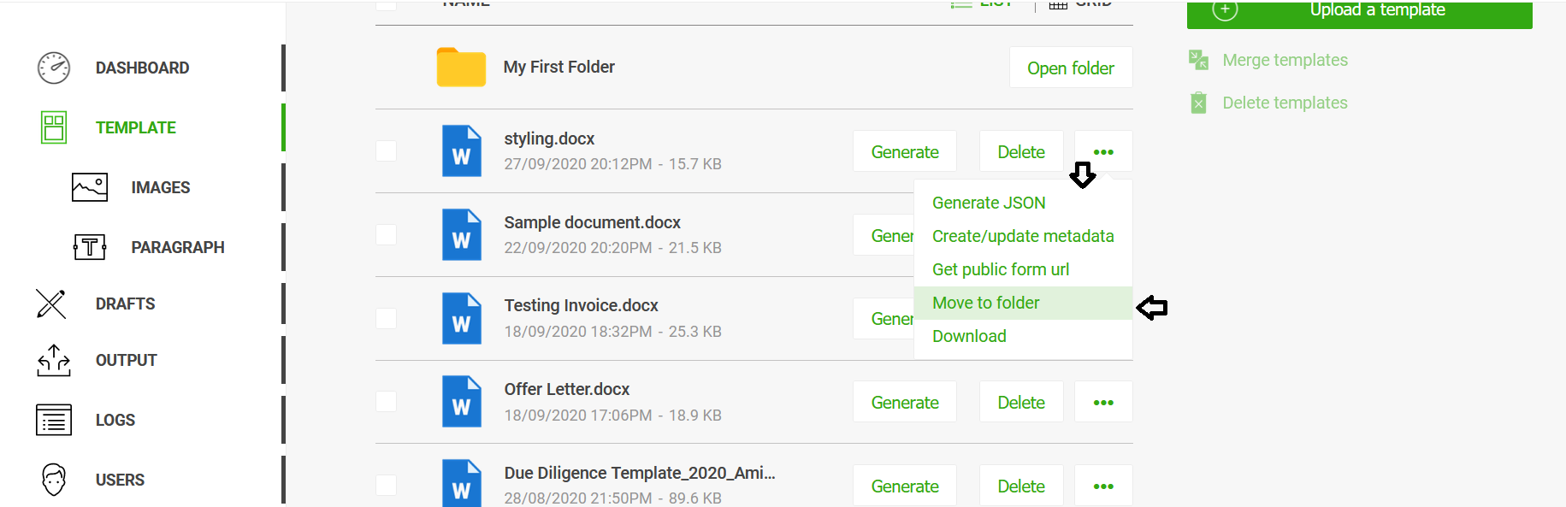
Task: Expand more options for Offer Letter.docx
Action: pos(1103,402)
